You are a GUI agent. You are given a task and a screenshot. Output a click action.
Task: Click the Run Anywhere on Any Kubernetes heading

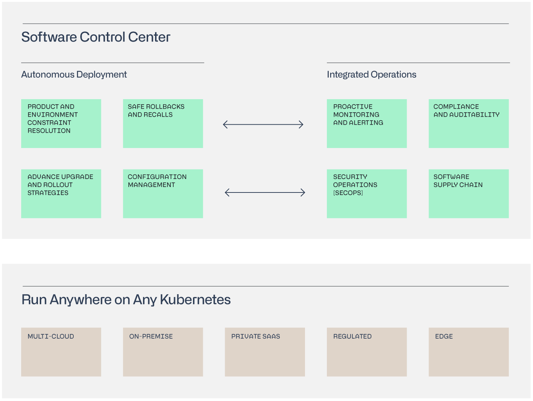point(126,300)
